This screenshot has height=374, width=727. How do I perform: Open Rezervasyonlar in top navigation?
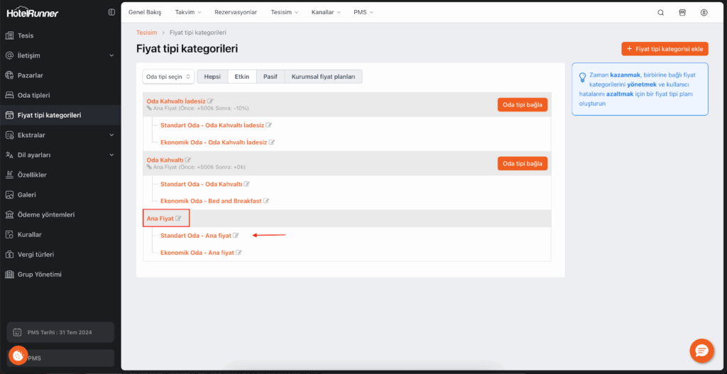tap(236, 13)
